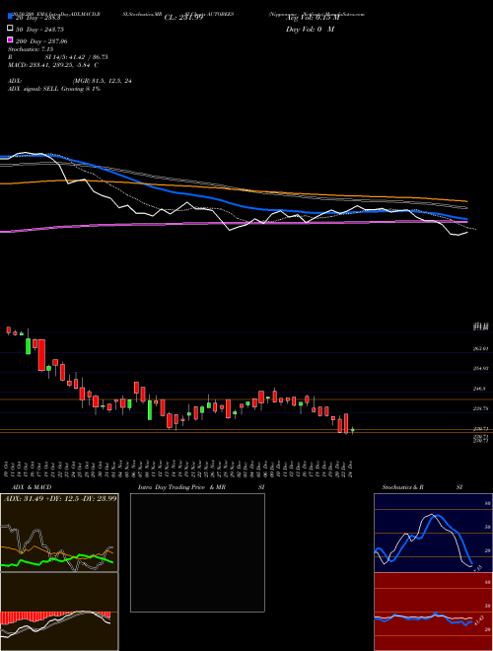Click the 7.15 value label on Stochastics chart
Screen dimensions: 493x651
(477, 568)
